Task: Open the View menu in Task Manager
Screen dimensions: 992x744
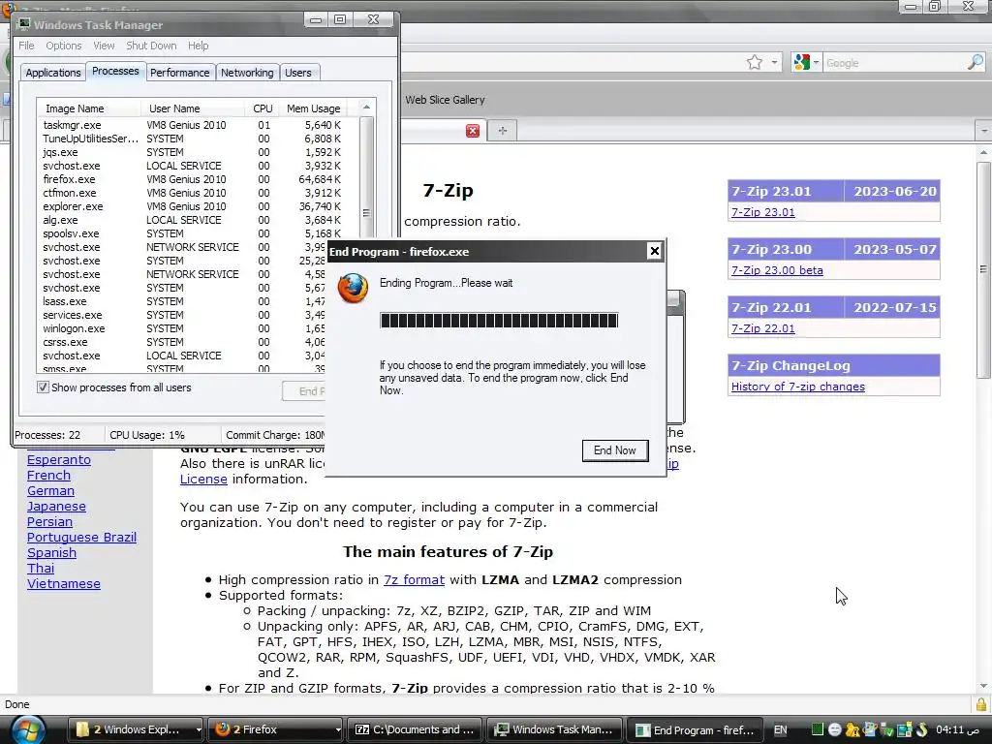Action: [104, 46]
